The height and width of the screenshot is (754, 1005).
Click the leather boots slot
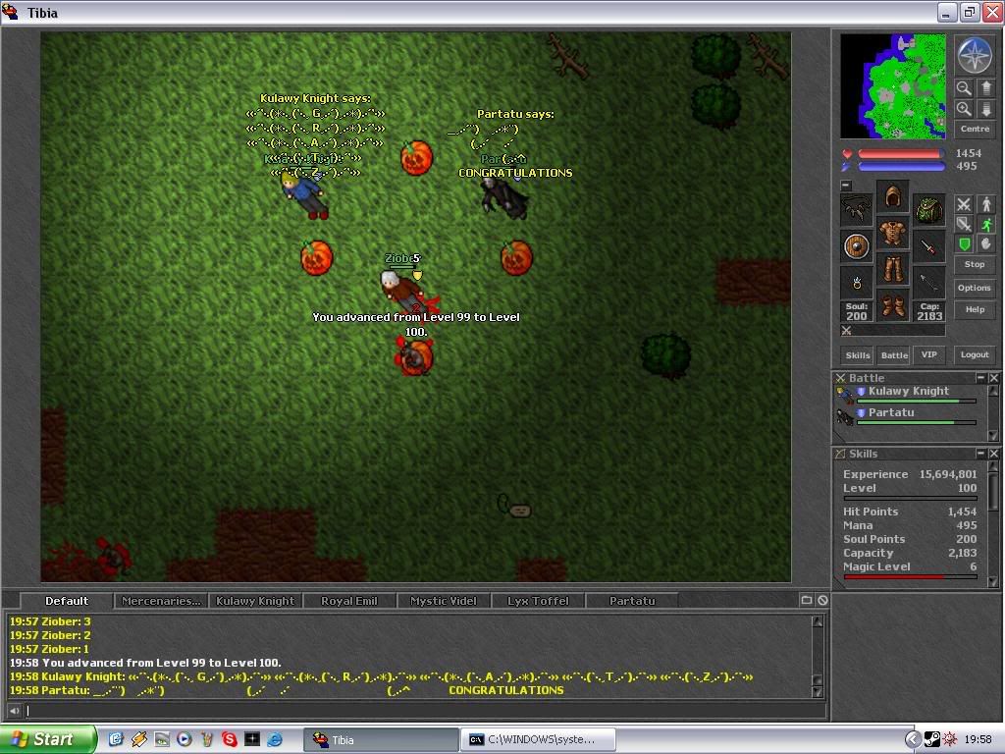tap(892, 305)
